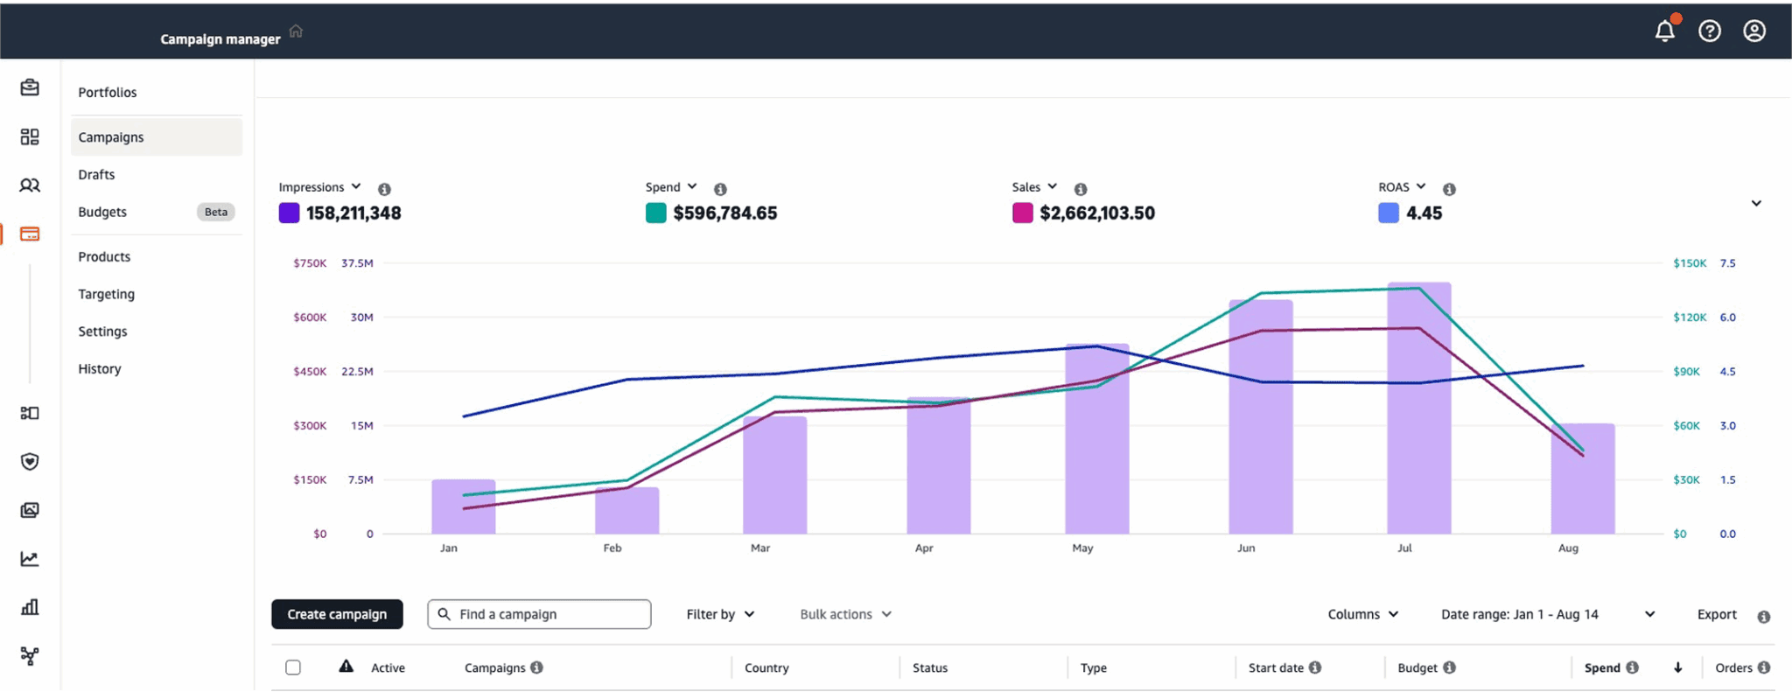Open the user account profile icon
Viewport: 1792px width, 692px height.
pyautogui.click(x=1753, y=31)
